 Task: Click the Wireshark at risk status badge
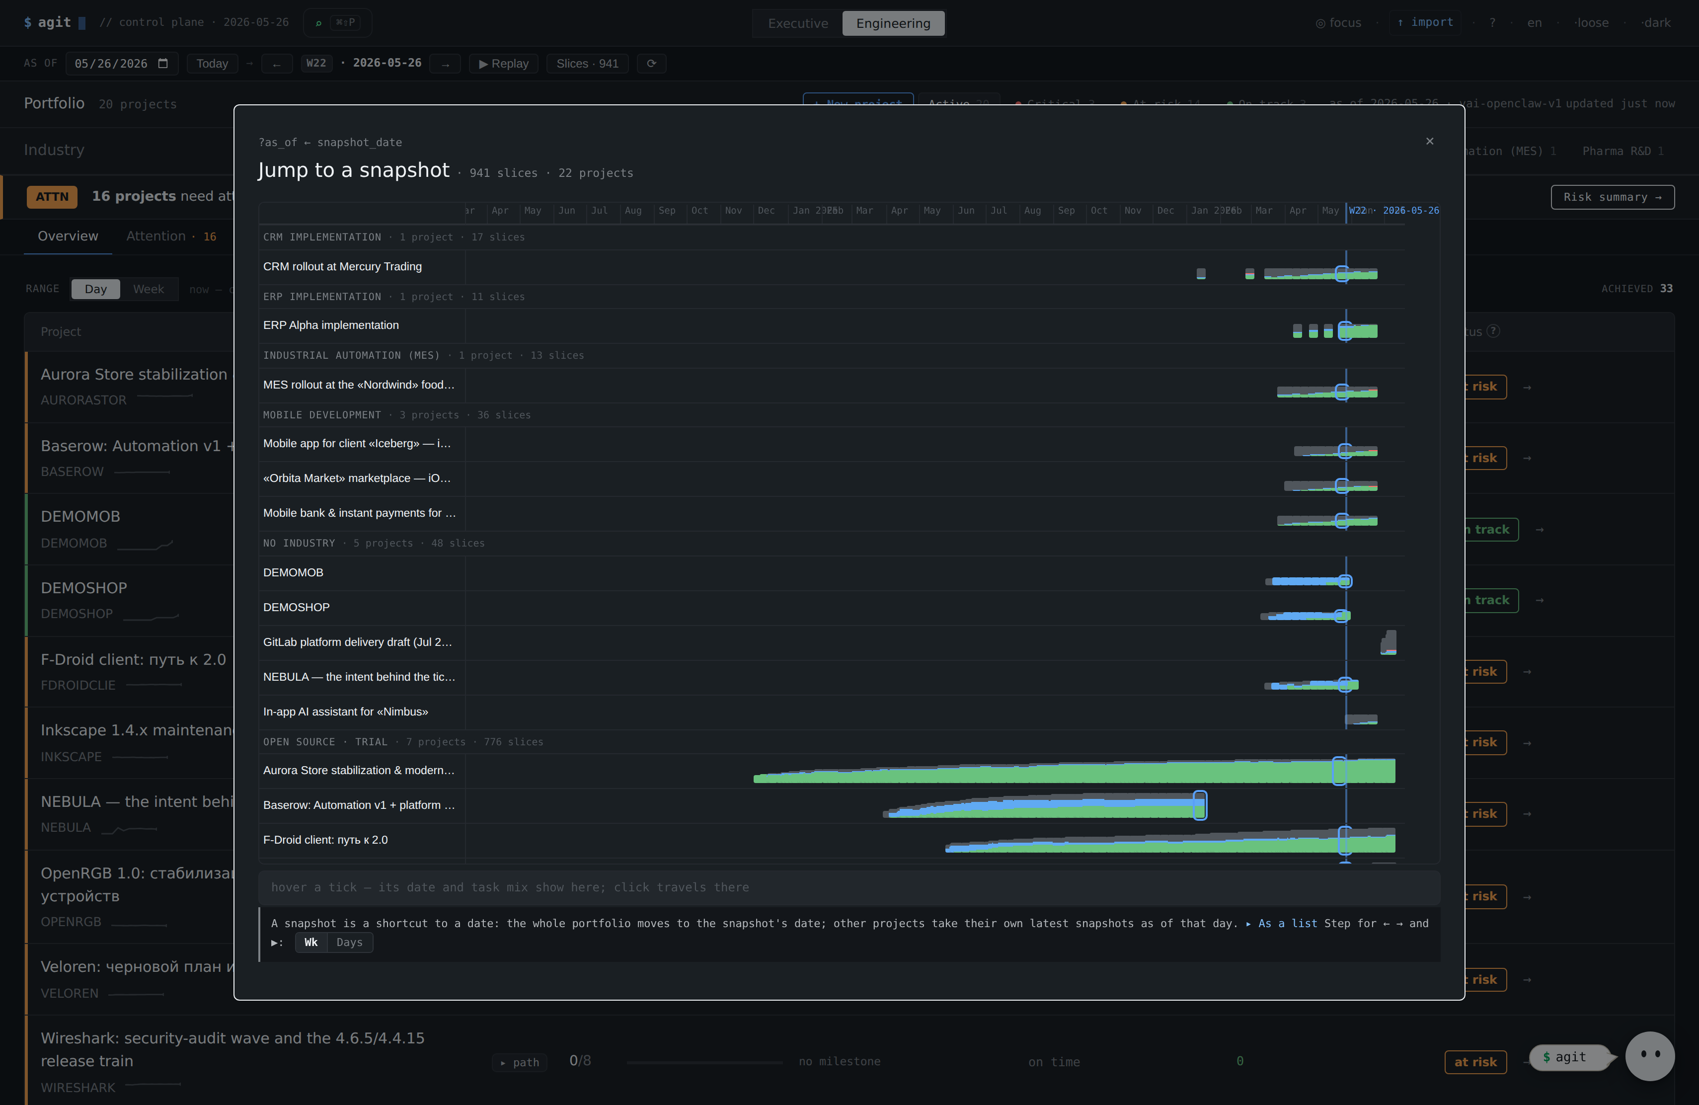1475,1062
